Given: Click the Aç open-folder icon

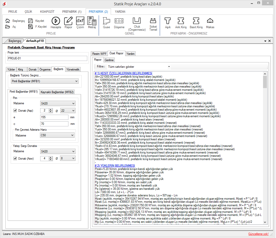Looking at the screenshot, I should (x=8, y=27).
